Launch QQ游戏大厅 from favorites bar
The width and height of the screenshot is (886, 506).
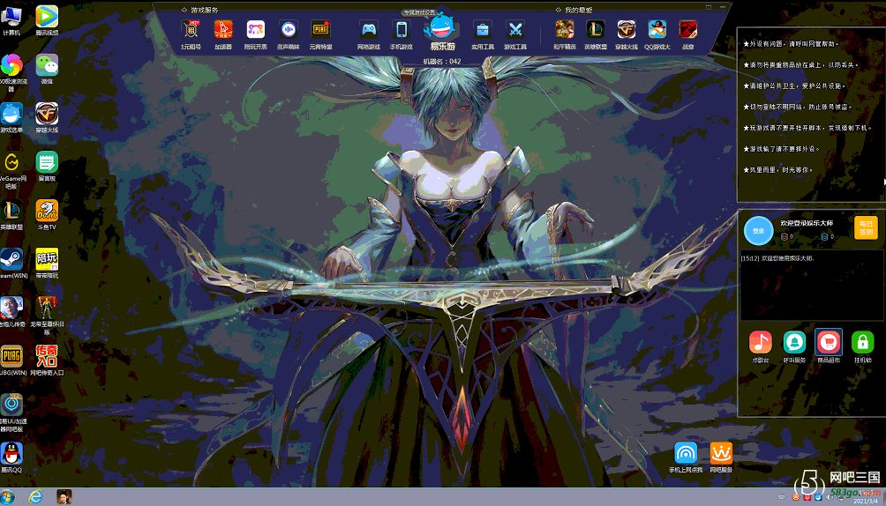pyautogui.click(x=657, y=29)
